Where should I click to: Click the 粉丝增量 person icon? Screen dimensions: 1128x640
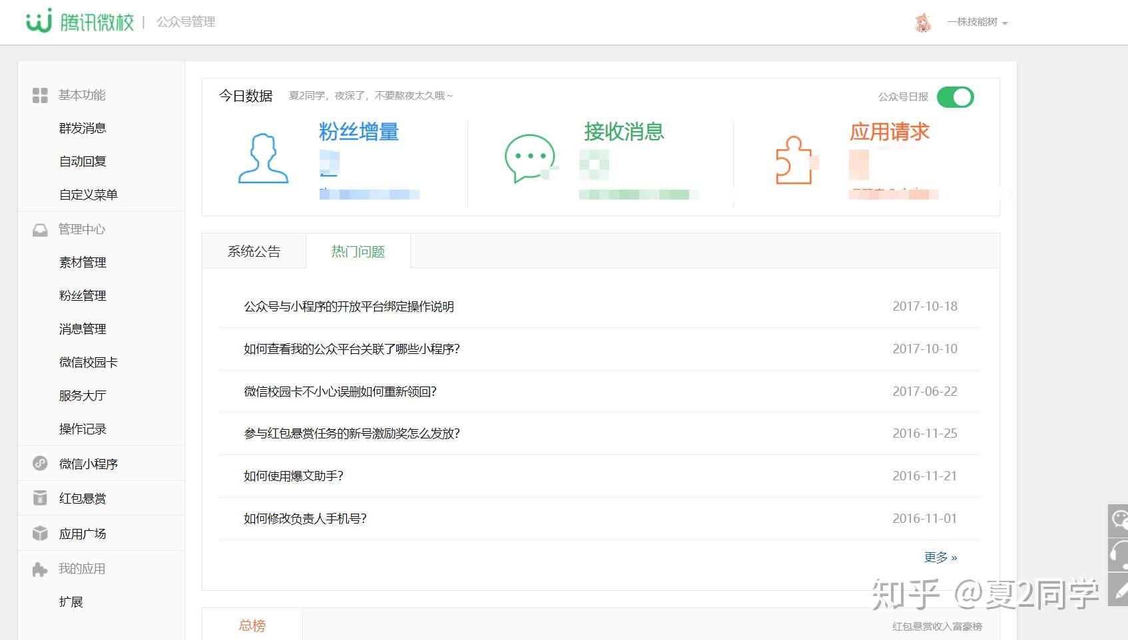click(x=263, y=158)
